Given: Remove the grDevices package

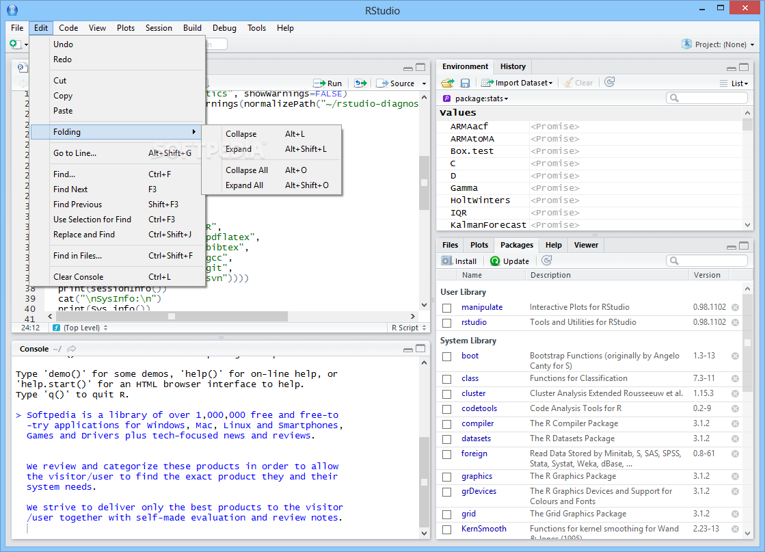Looking at the screenshot, I should click(x=735, y=492).
